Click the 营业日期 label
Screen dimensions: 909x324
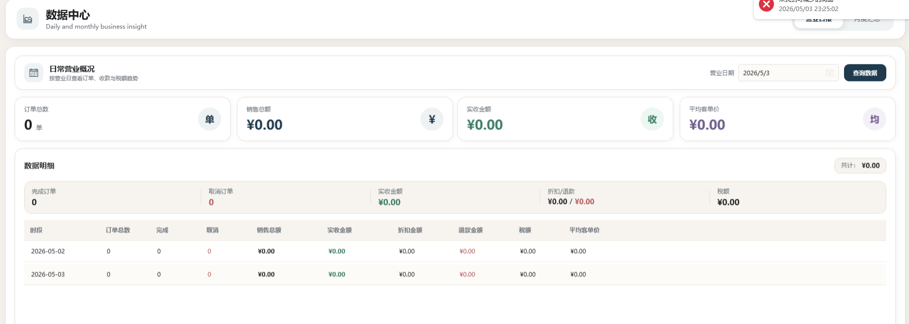tap(722, 73)
